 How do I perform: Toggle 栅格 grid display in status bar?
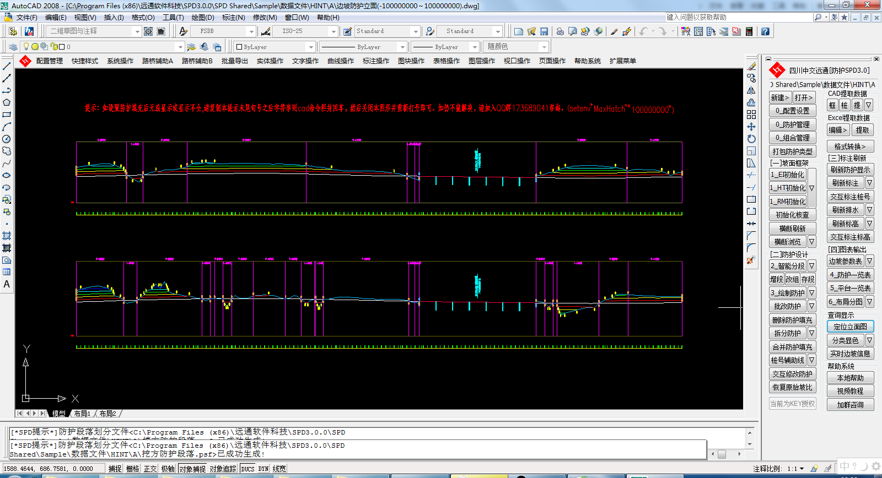133,469
